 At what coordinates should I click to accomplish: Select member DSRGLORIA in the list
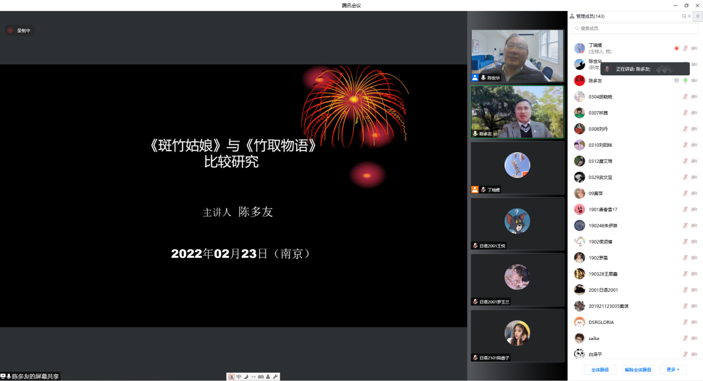[x=601, y=322]
